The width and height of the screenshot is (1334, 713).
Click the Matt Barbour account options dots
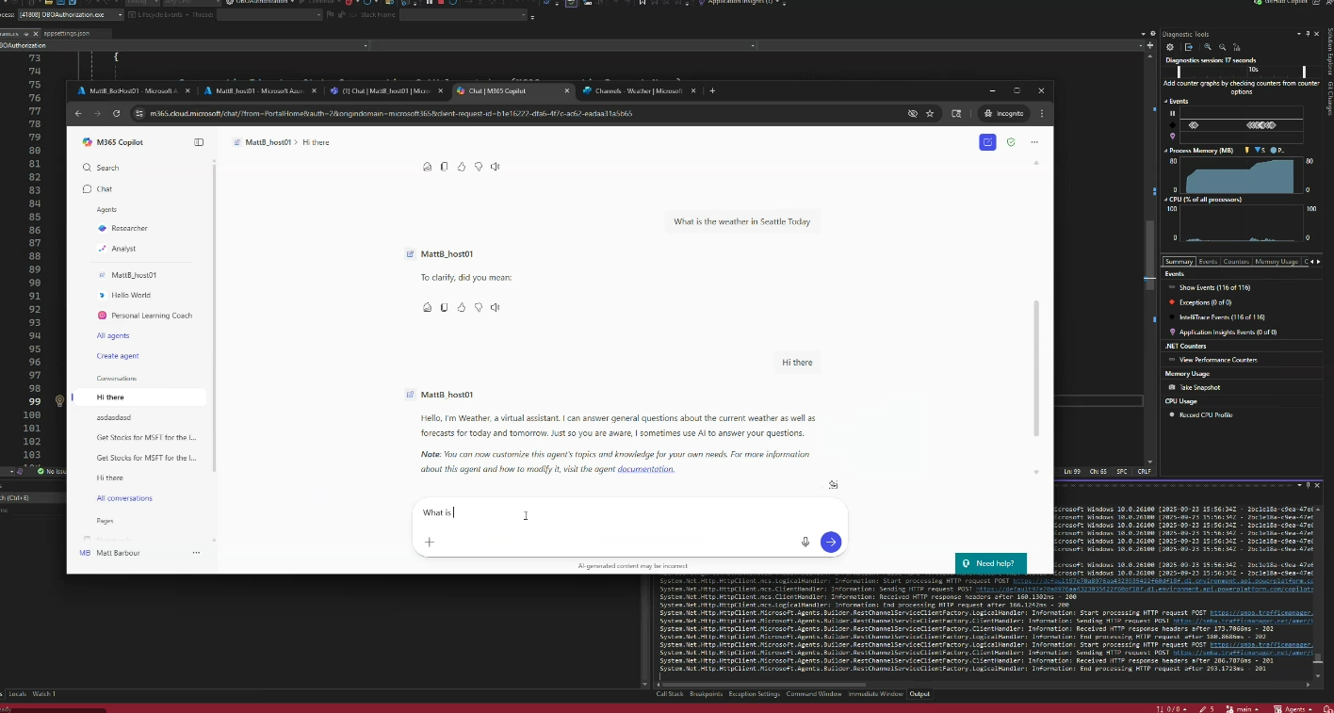click(196, 553)
